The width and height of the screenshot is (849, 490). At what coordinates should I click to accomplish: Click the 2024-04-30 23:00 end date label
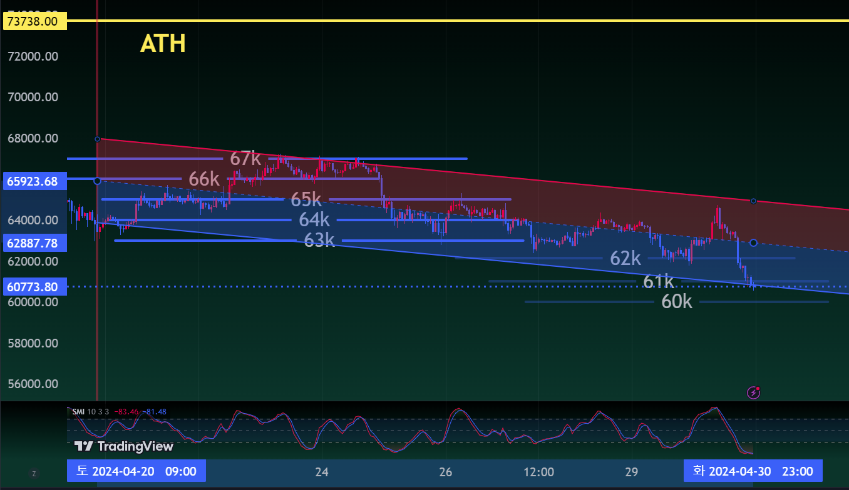click(x=752, y=471)
